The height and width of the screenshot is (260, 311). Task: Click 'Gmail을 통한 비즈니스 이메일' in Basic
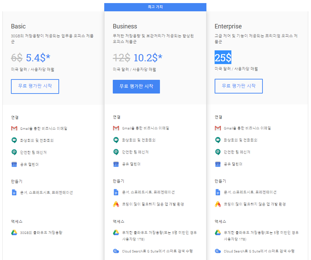click(x=44, y=128)
